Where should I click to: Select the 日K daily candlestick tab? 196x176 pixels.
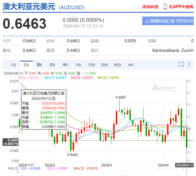pyautogui.click(x=26, y=65)
